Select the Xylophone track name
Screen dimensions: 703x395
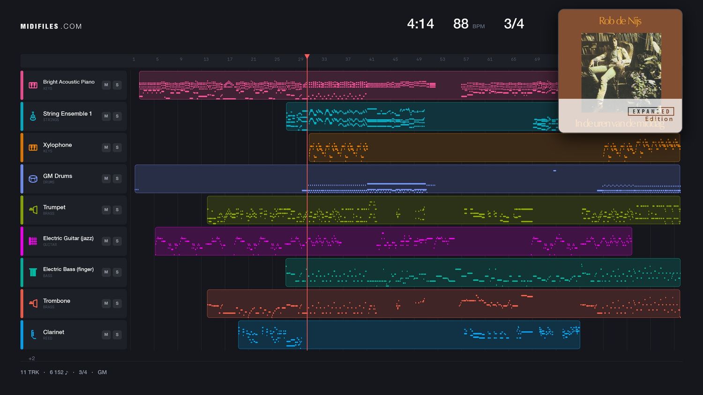(58, 145)
